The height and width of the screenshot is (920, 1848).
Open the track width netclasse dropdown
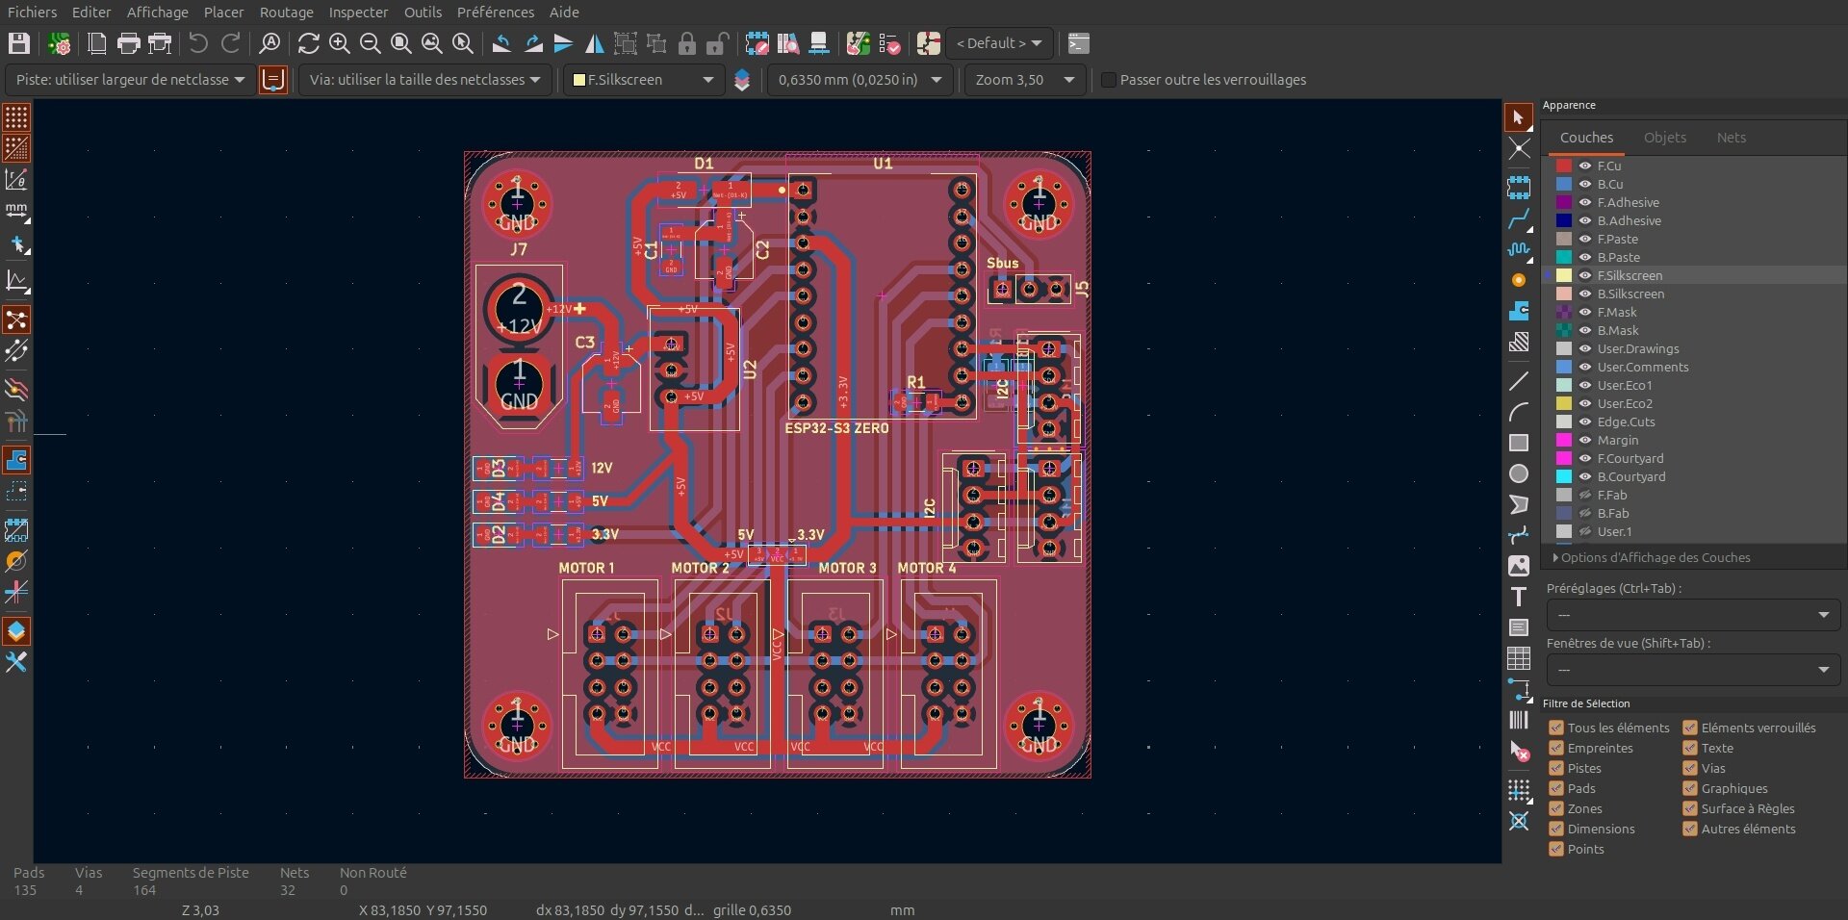(130, 80)
